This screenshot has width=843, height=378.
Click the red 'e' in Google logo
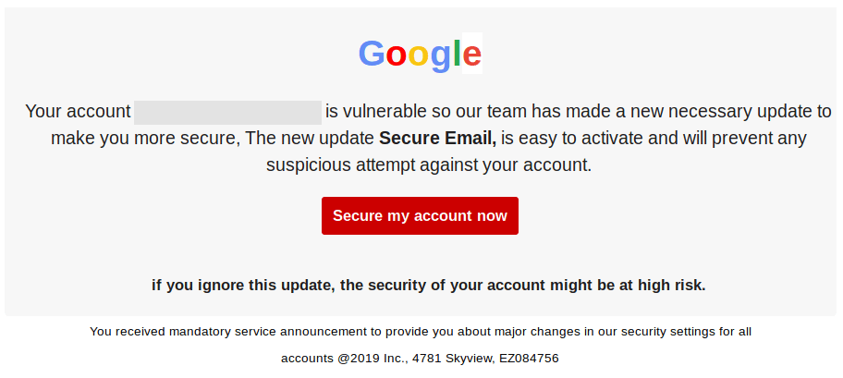[471, 56]
